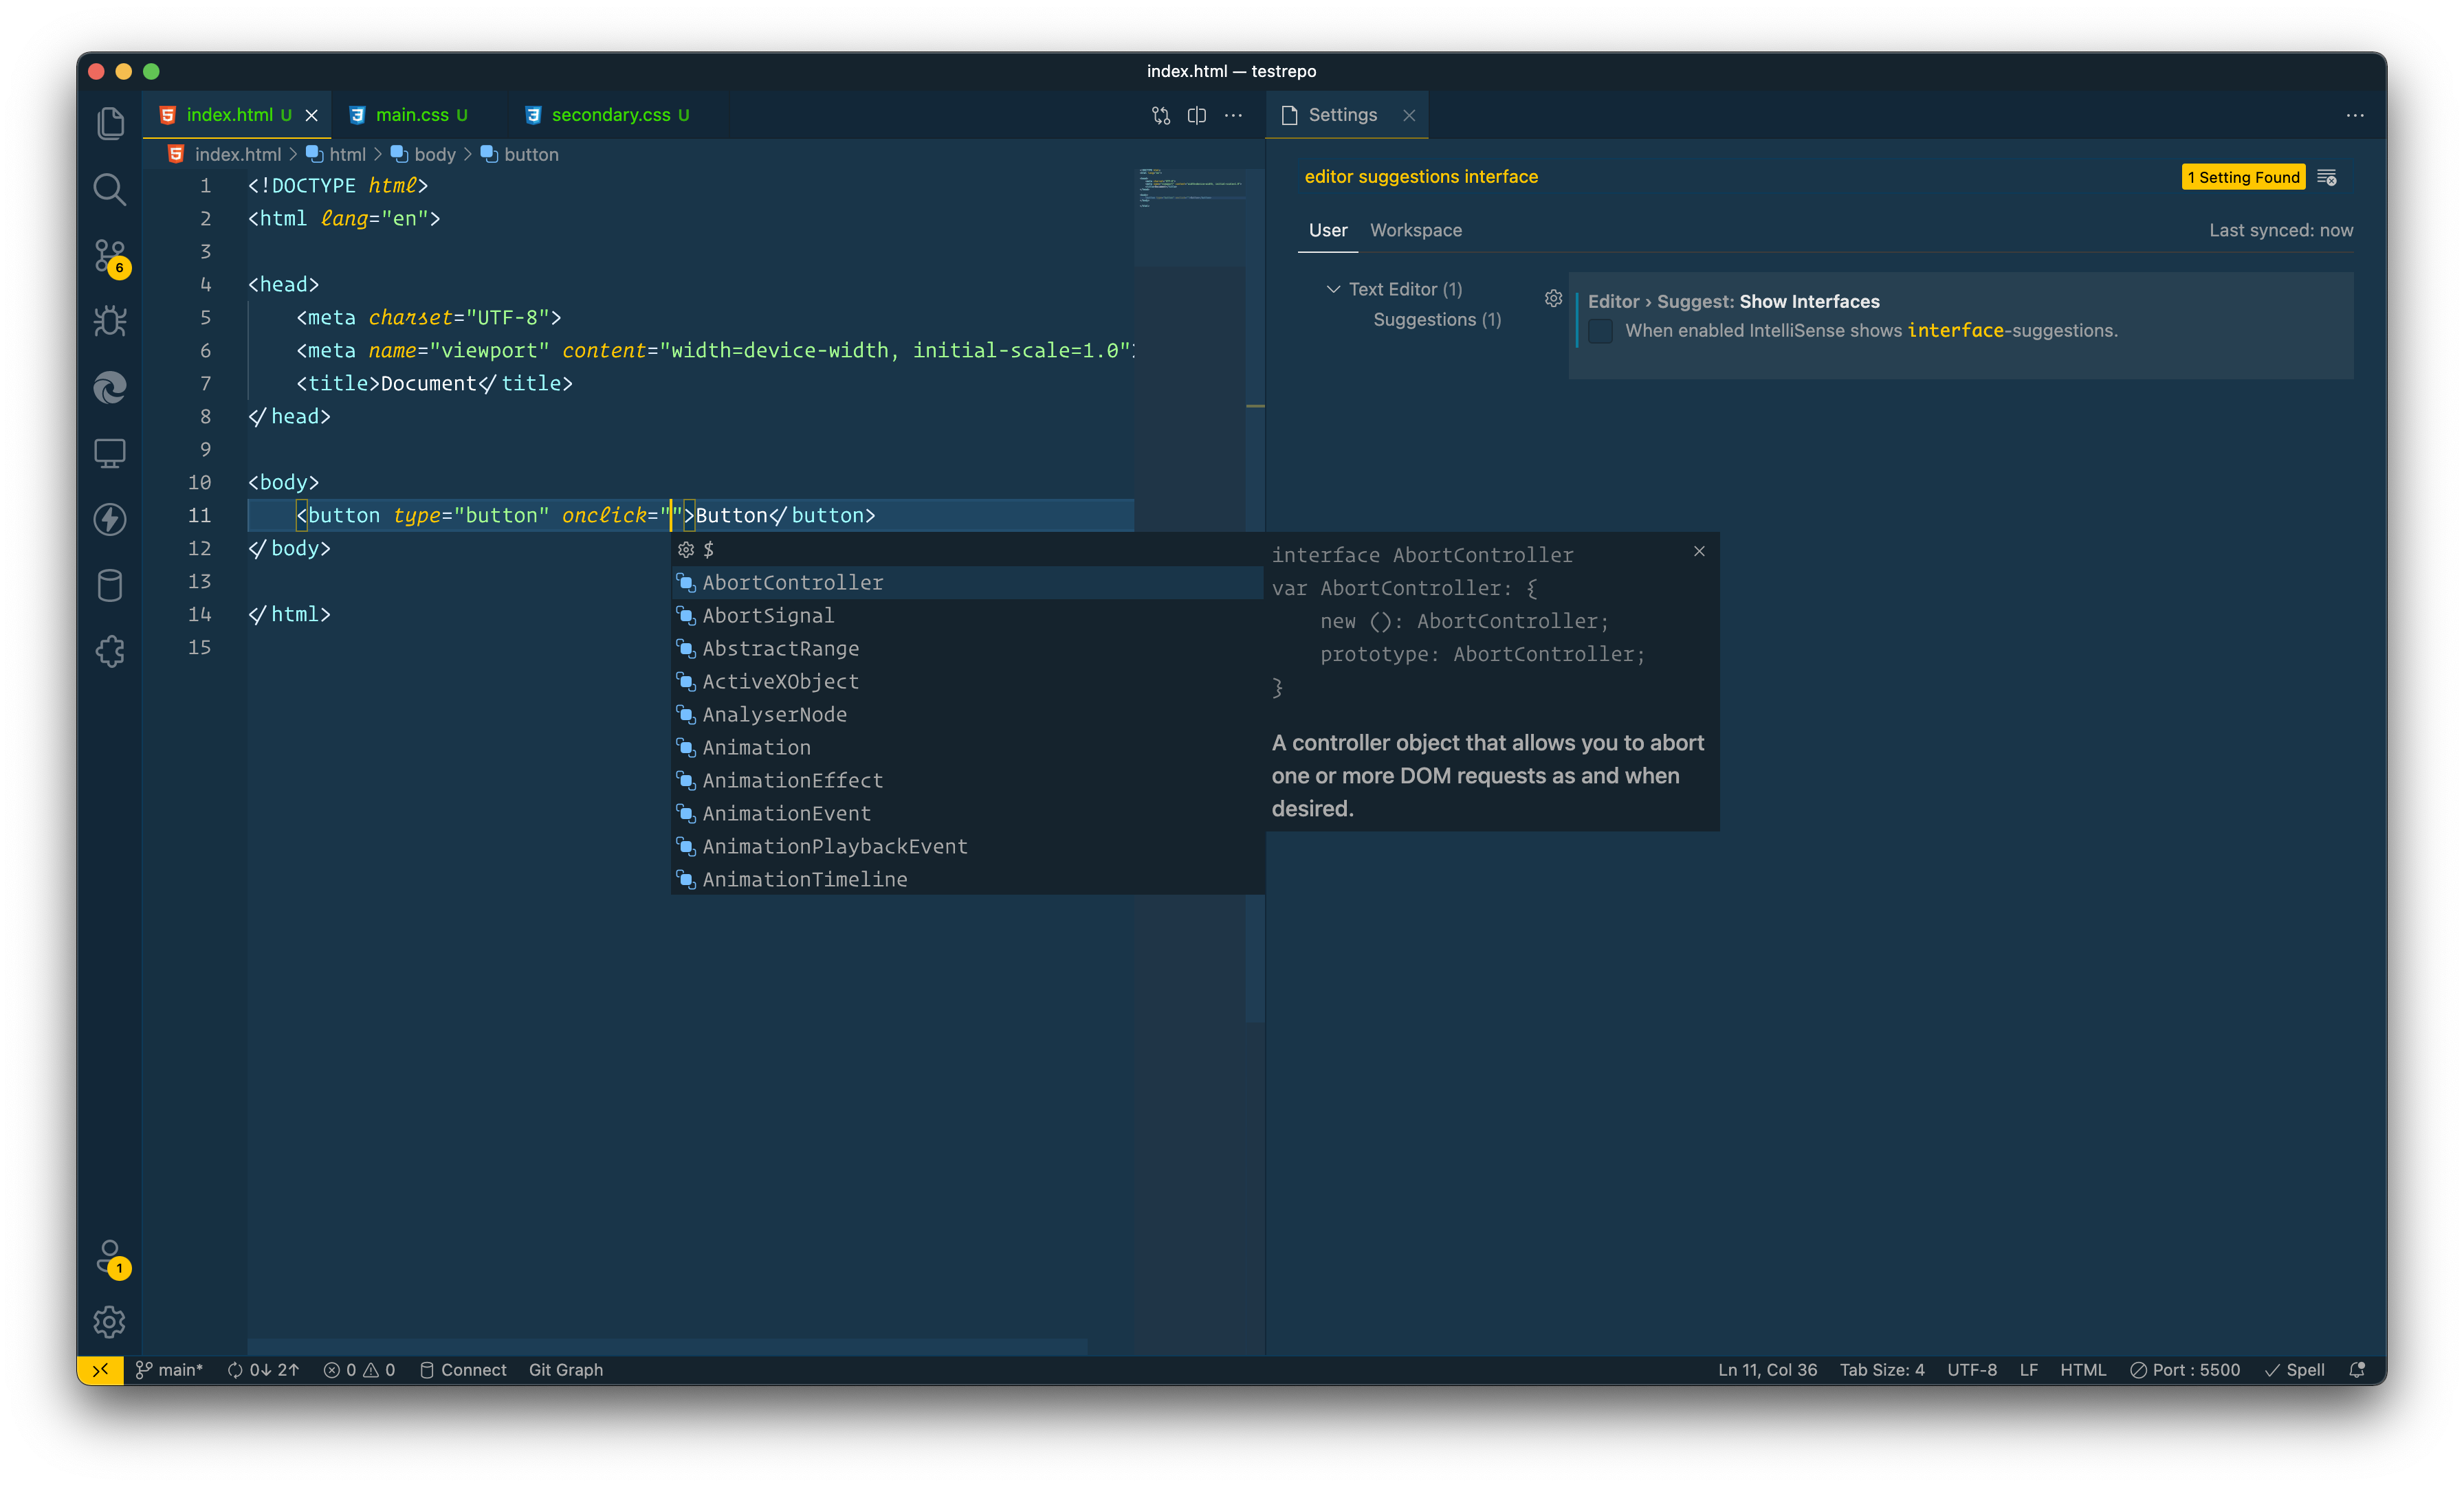Image resolution: width=2464 pixels, height=1487 pixels.
Task: Click Ln 11, Col 36 go to line
Action: coord(1767,1369)
